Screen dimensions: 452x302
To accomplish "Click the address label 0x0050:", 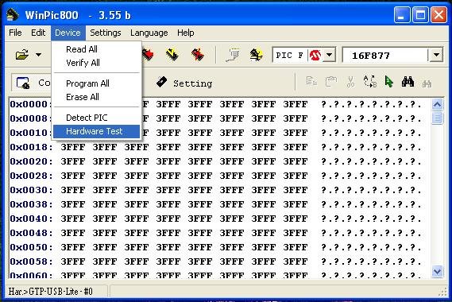I will pos(32,247).
